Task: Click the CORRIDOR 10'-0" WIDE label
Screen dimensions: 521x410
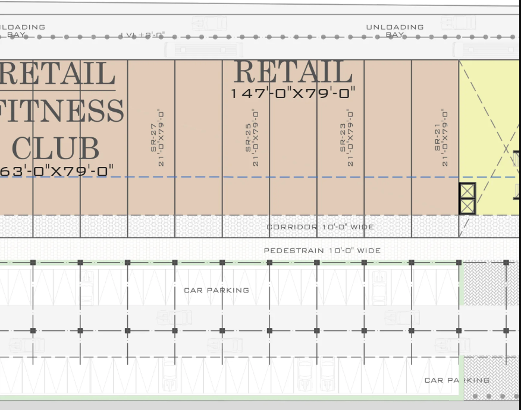Action: point(320,227)
